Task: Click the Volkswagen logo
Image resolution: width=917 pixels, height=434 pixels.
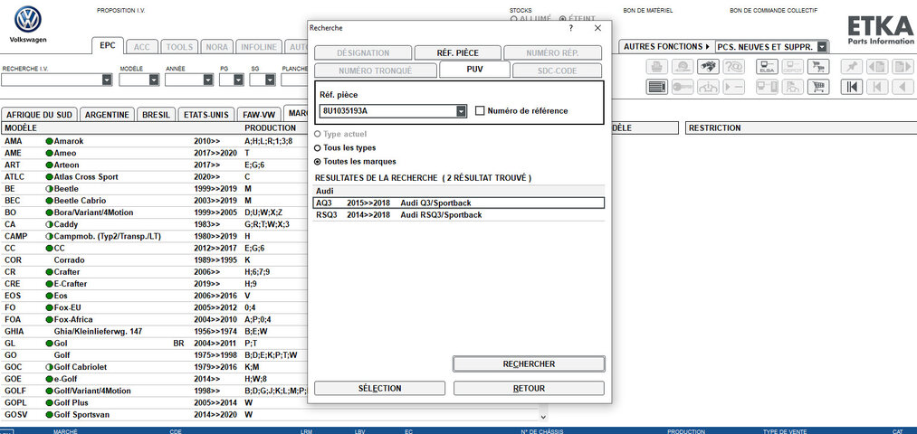Action: pos(27,24)
